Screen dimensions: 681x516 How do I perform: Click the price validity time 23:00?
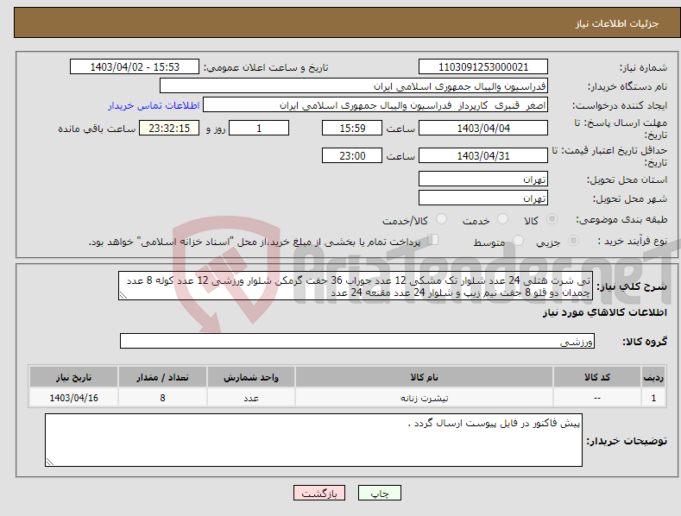[352, 155]
